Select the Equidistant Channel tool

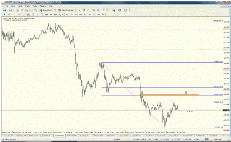(28, 14)
